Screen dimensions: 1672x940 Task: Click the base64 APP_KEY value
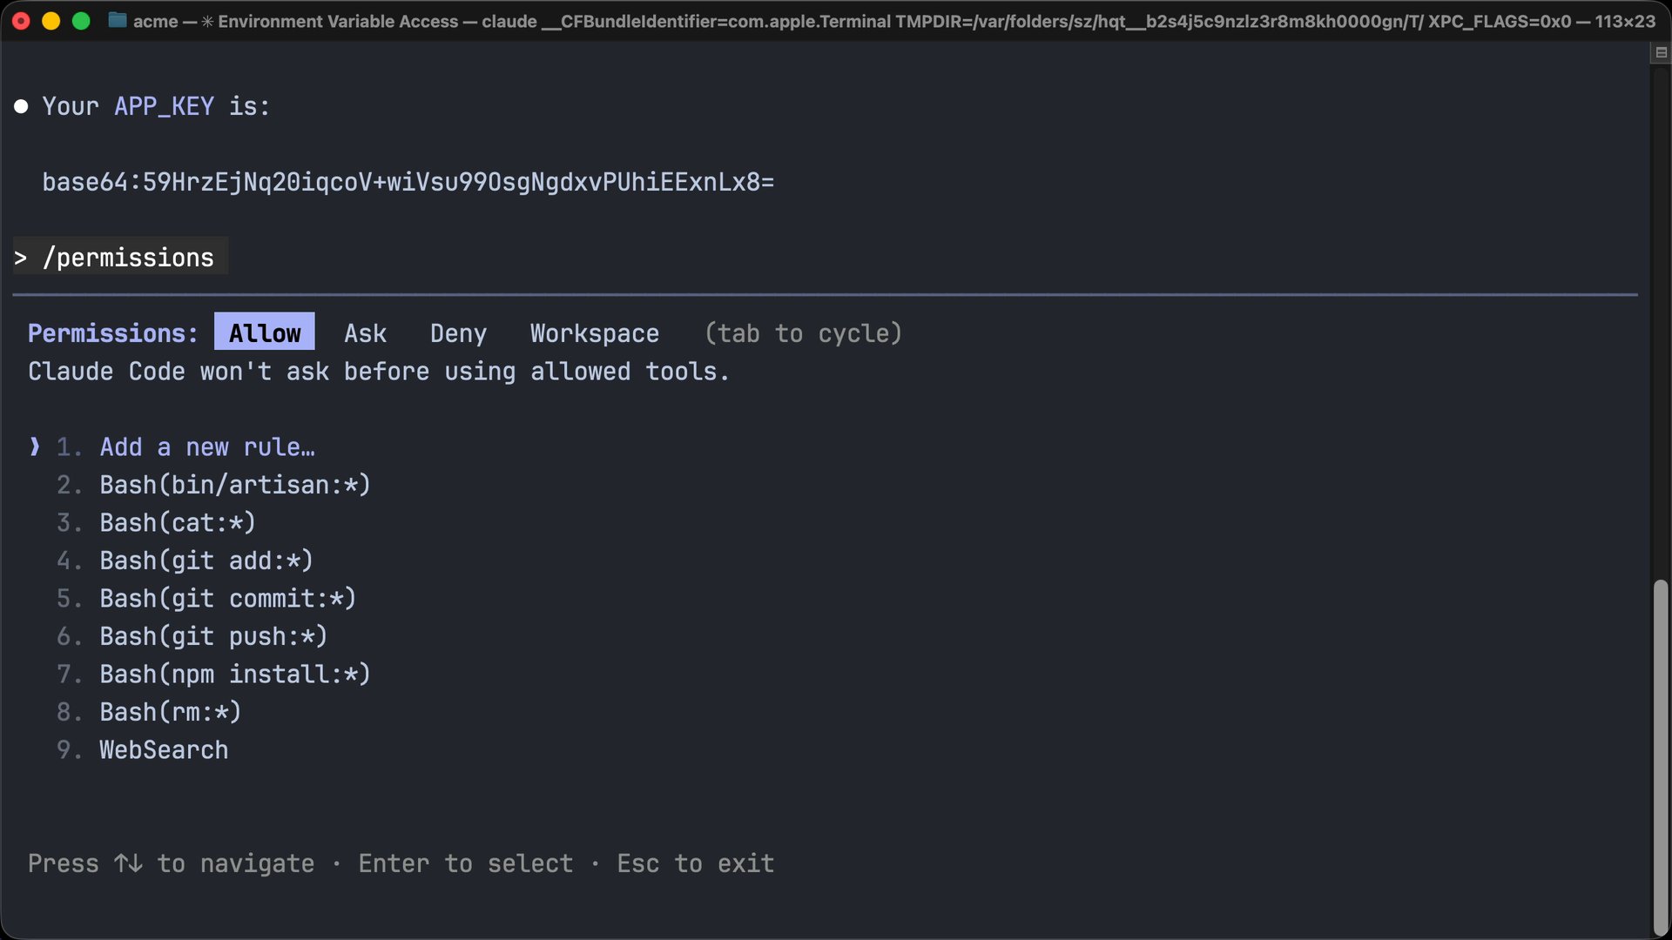408,182
